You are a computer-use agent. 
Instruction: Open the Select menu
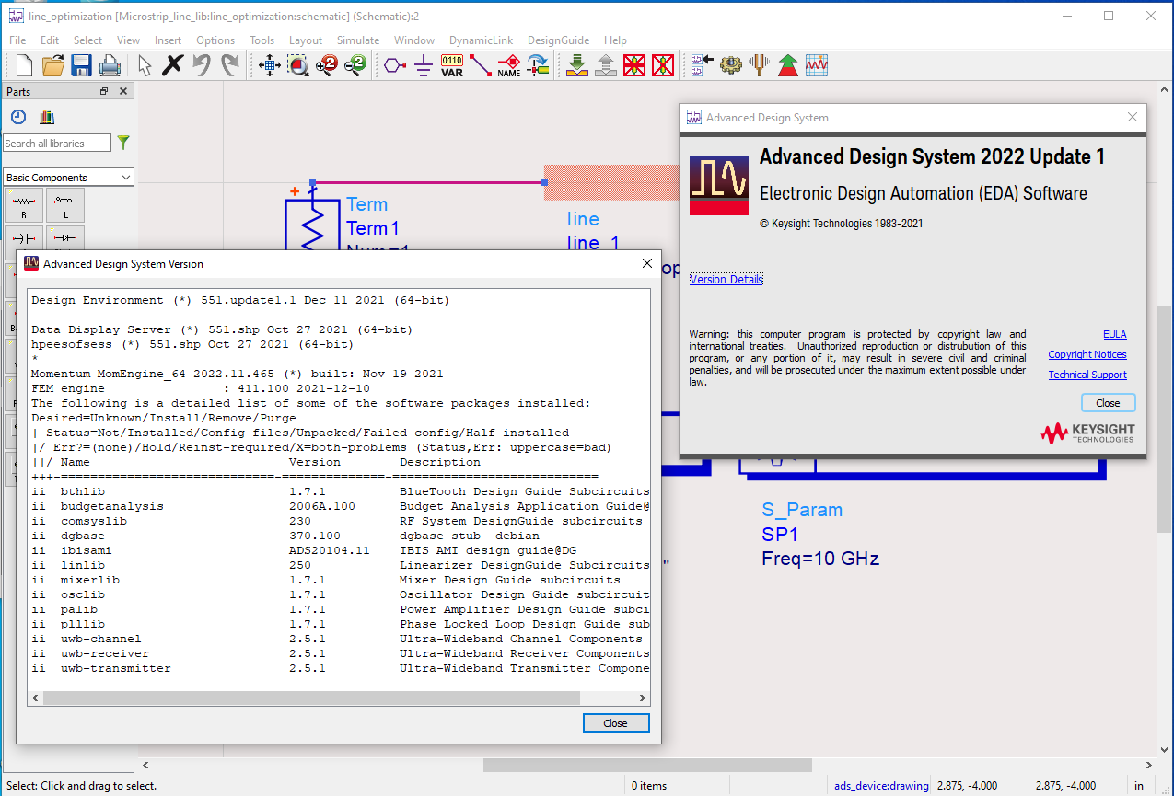click(x=88, y=40)
